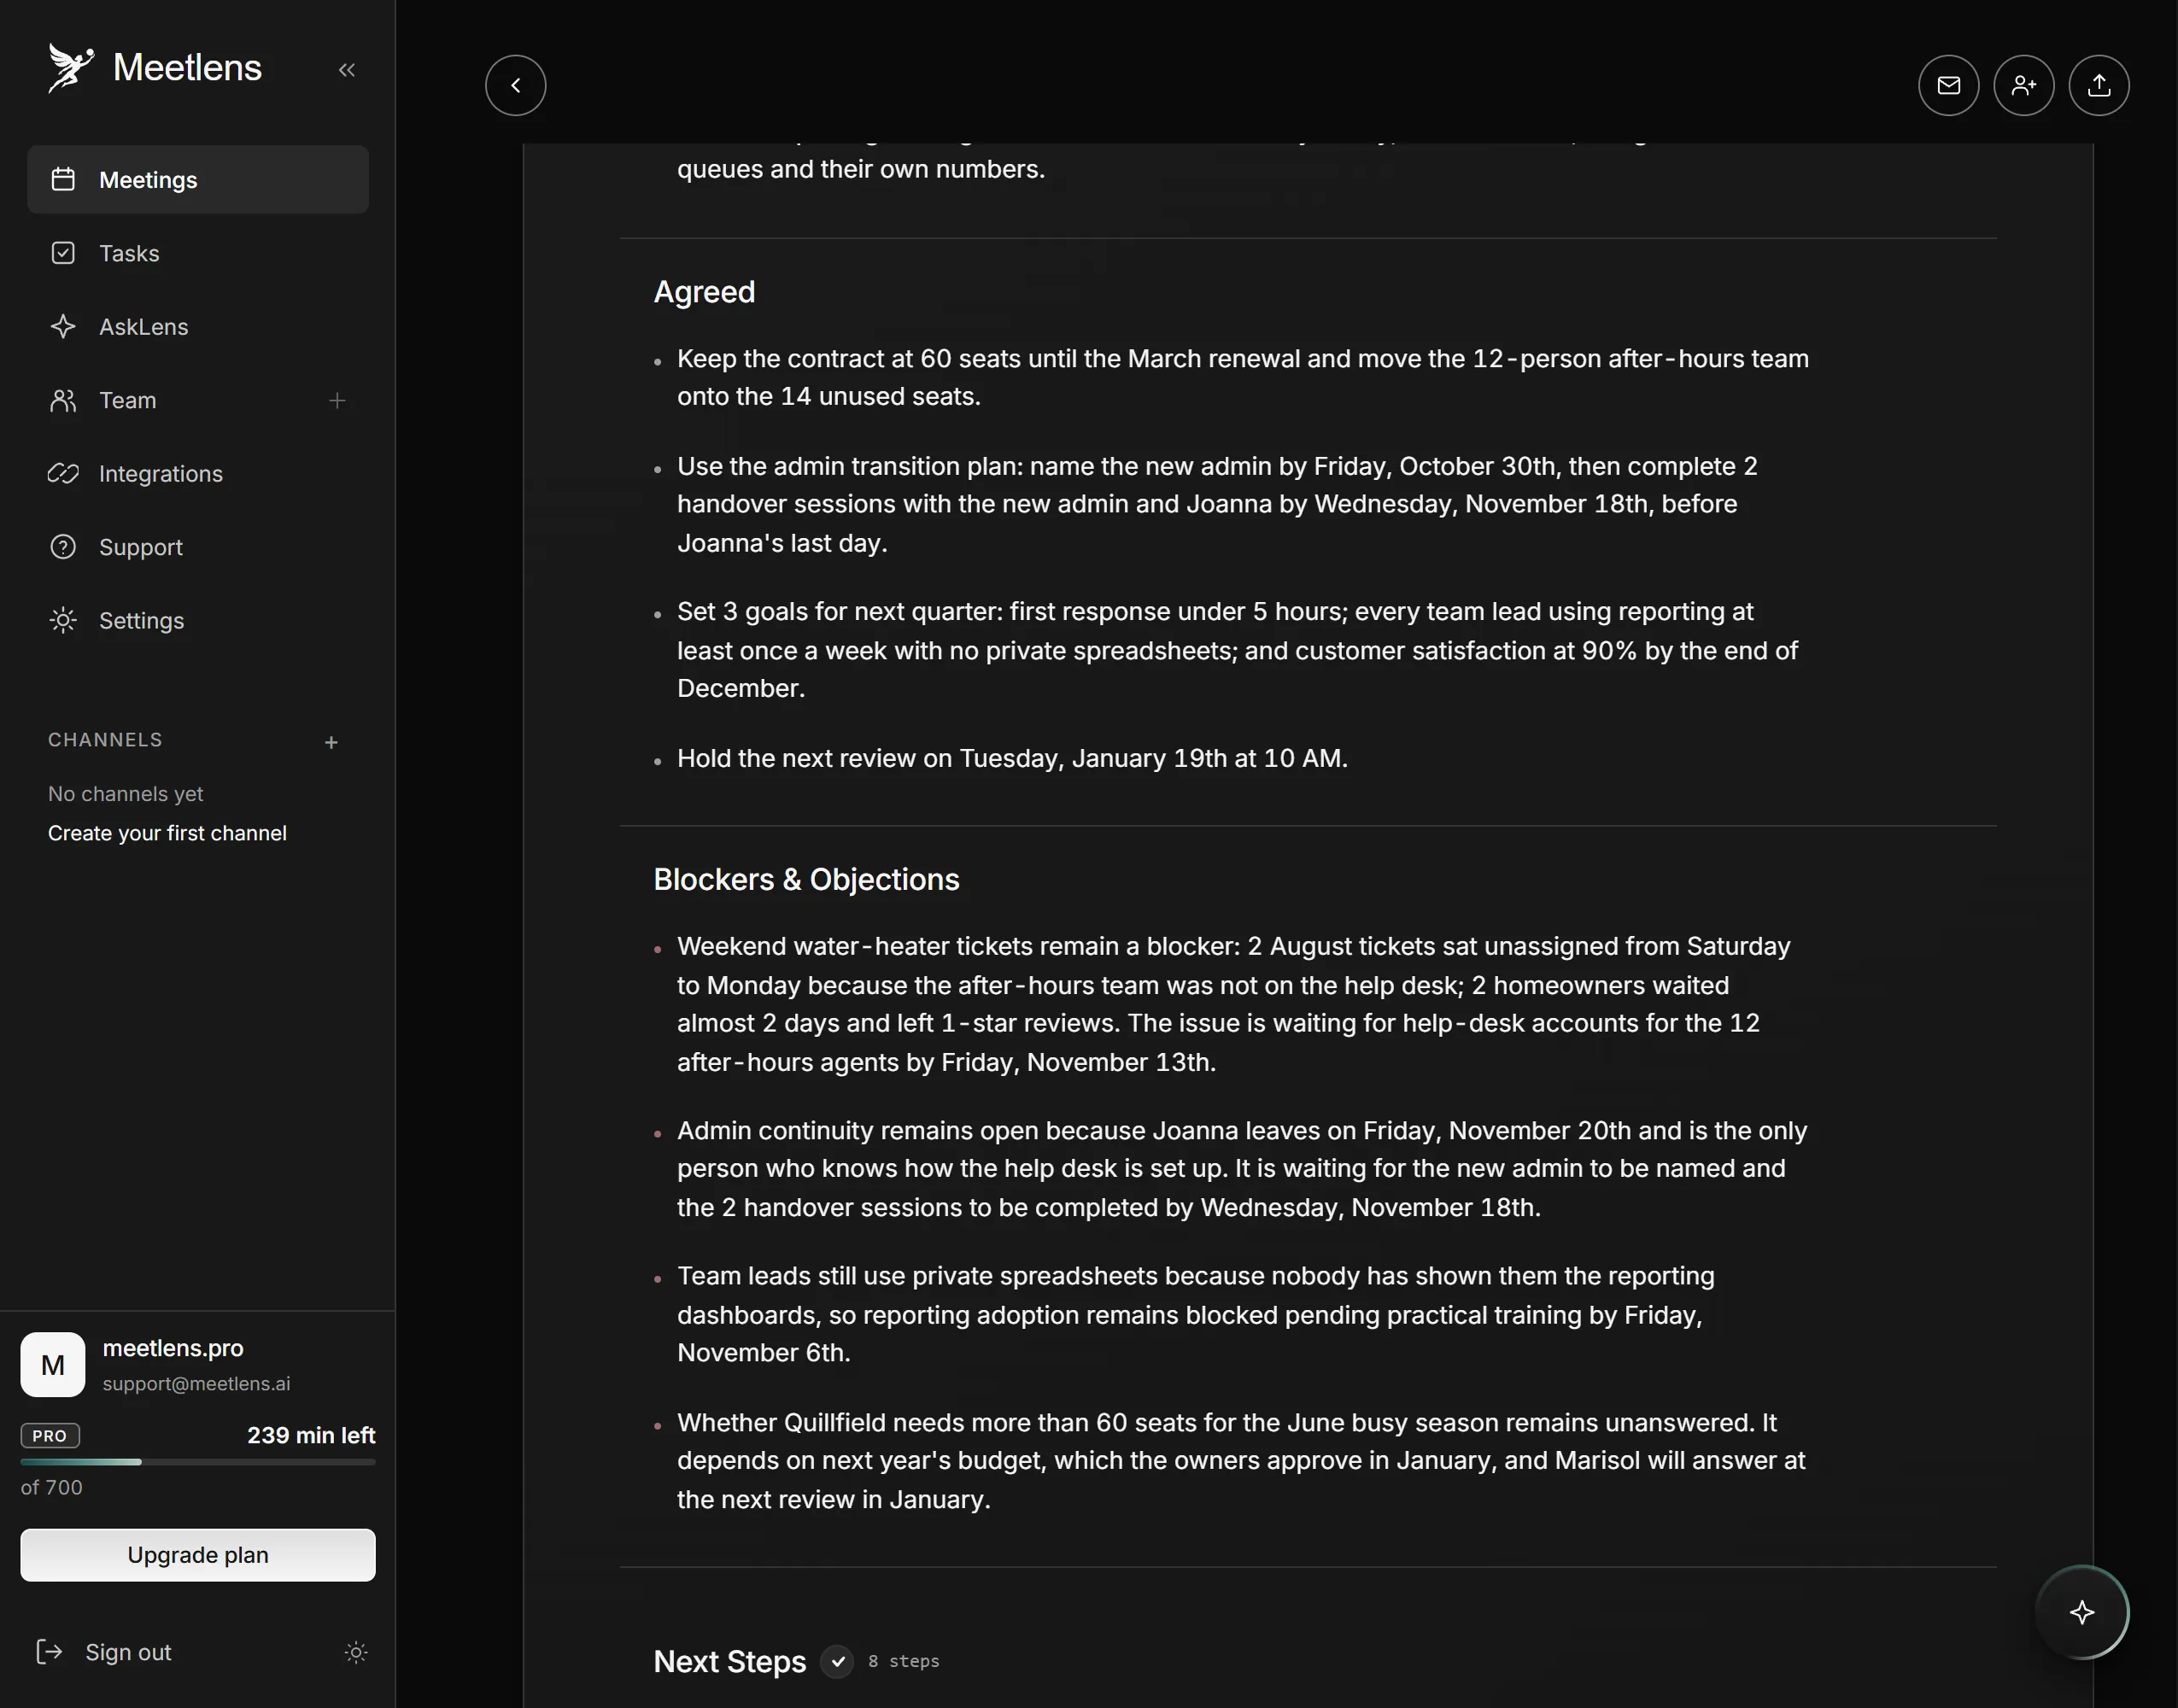
Task: Open the Tasks section
Action: (x=198, y=253)
